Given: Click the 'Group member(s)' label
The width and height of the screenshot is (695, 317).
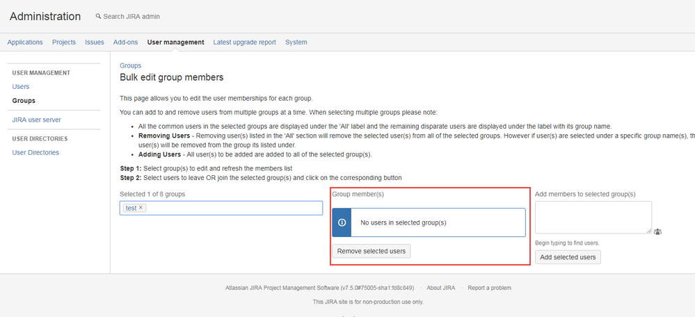Looking at the screenshot, I should [x=358, y=194].
